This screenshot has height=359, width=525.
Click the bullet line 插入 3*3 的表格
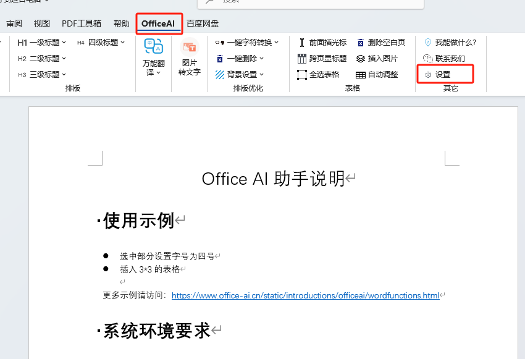(x=149, y=269)
